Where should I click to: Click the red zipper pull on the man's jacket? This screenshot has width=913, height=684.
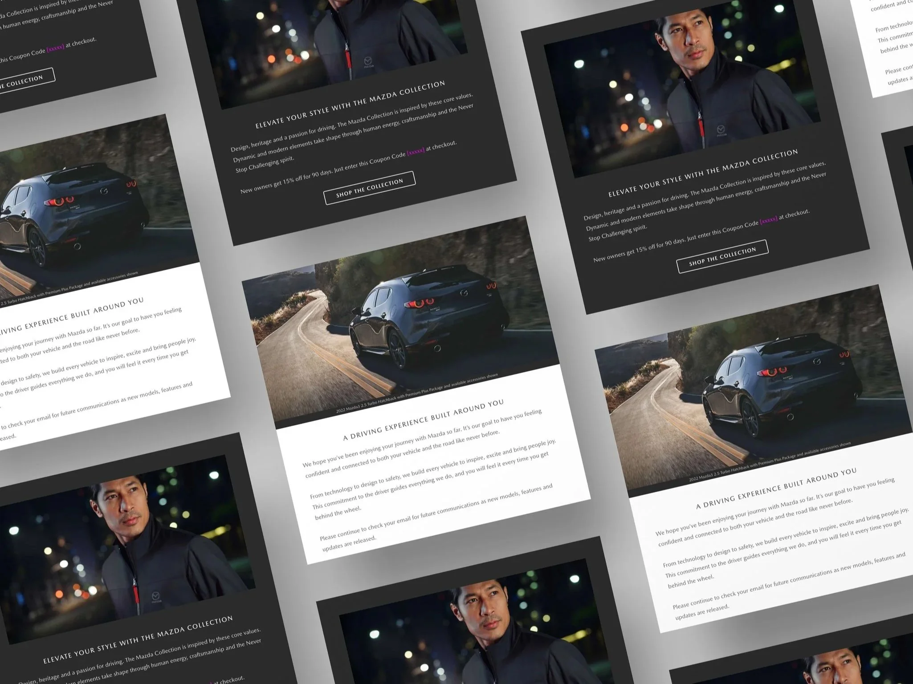pos(349,60)
